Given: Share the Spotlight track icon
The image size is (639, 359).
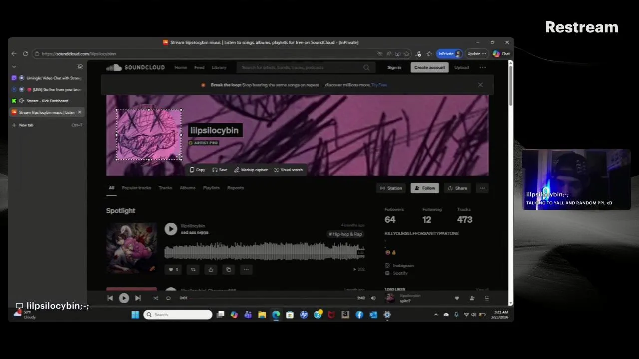Looking at the screenshot, I should click(211, 270).
